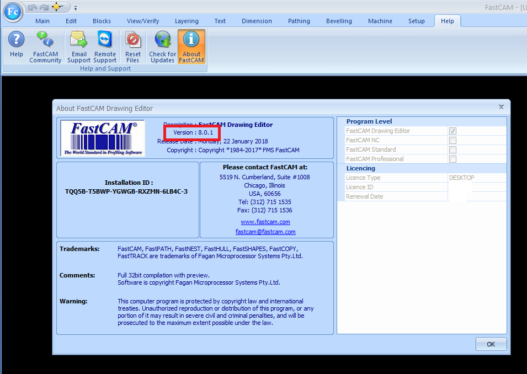This screenshot has width=527, height=374.
Task: Click the Please contact FastCAM at: heading
Action: click(x=265, y=167)
